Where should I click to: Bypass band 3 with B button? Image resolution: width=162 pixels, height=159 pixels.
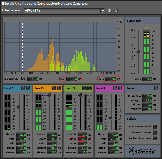[x=89, y=88]
